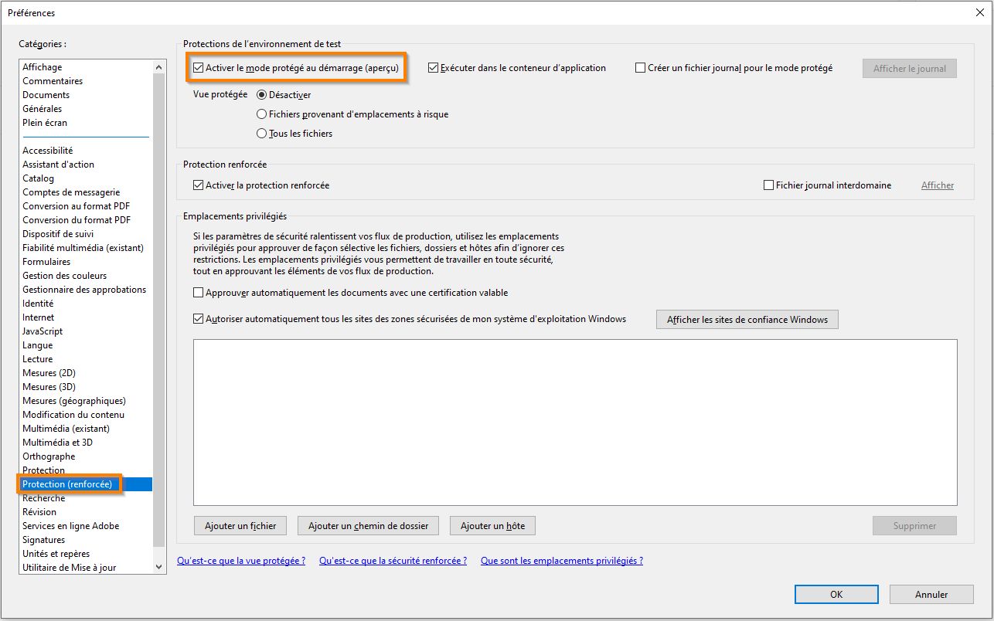The image size is (994, 621).
Task: Confirm preferences with the OK button
Action: click(x=836, y=595)
